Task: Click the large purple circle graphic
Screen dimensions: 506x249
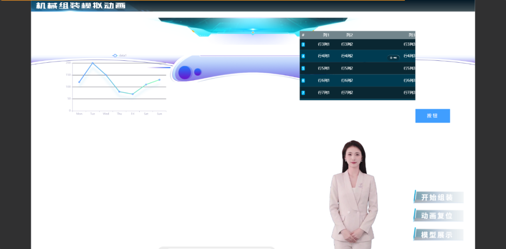Action: (x=185, y=73)
